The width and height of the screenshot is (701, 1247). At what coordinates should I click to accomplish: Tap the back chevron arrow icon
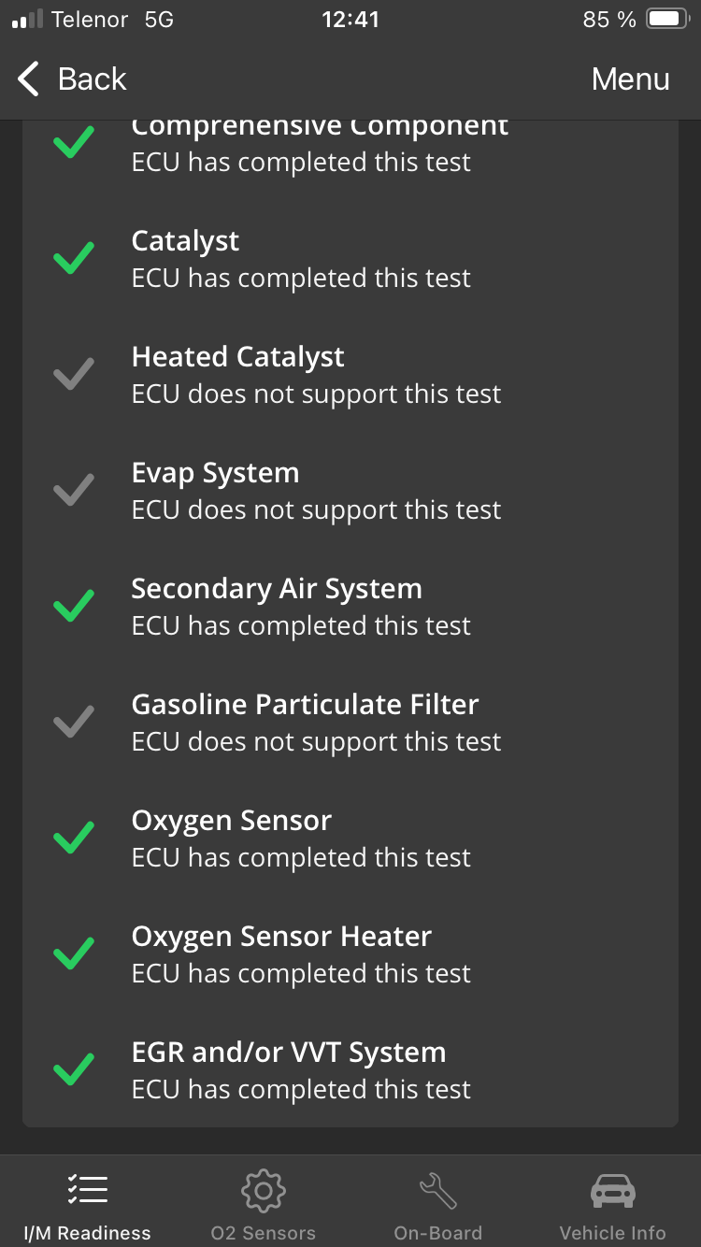[x=30, y=79]
